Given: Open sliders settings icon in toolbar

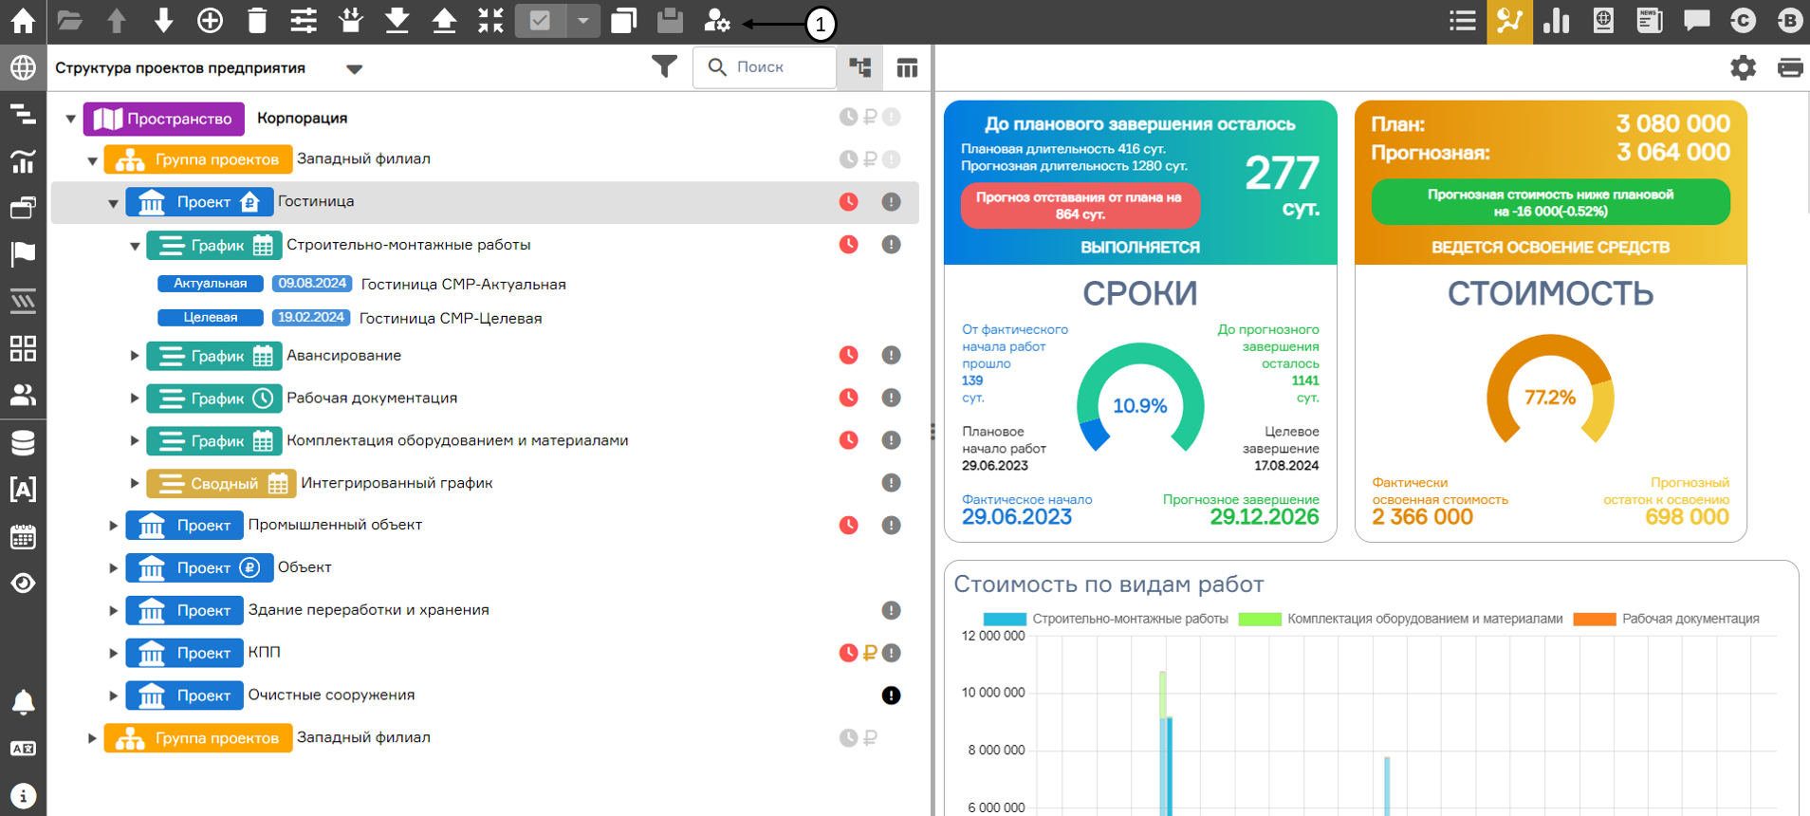Looking at the screenshot, I should click(x=304, y=20).
